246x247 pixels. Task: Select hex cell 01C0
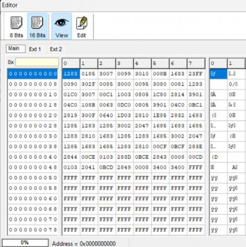pos(71,94)
